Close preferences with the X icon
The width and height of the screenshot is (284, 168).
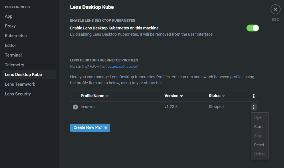pos(275,9)
